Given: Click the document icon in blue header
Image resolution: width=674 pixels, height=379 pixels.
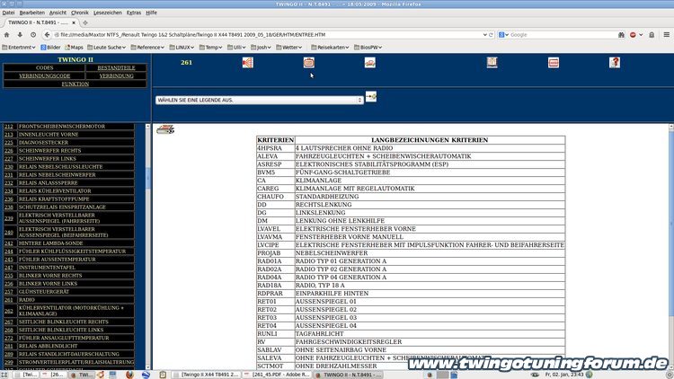Looking at the screenshot, I should pos(492,63).
